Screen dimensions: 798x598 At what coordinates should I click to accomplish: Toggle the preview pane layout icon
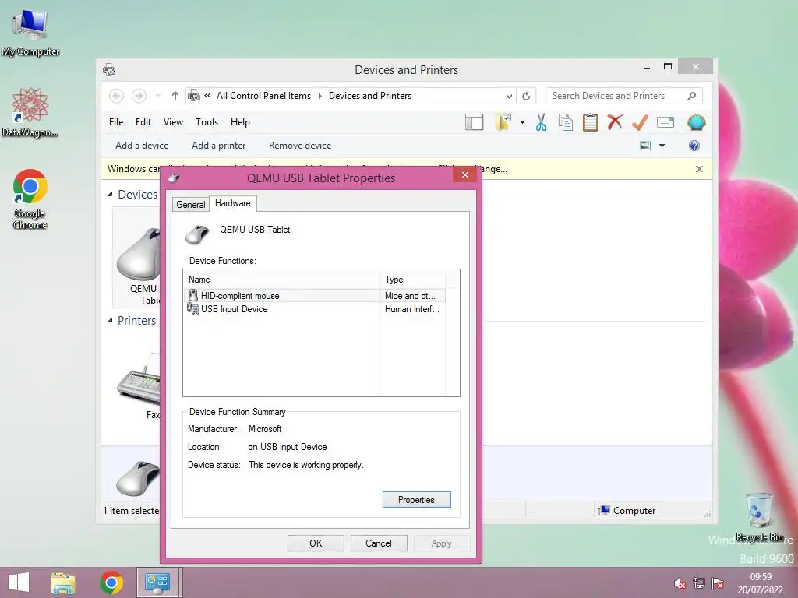475,122
